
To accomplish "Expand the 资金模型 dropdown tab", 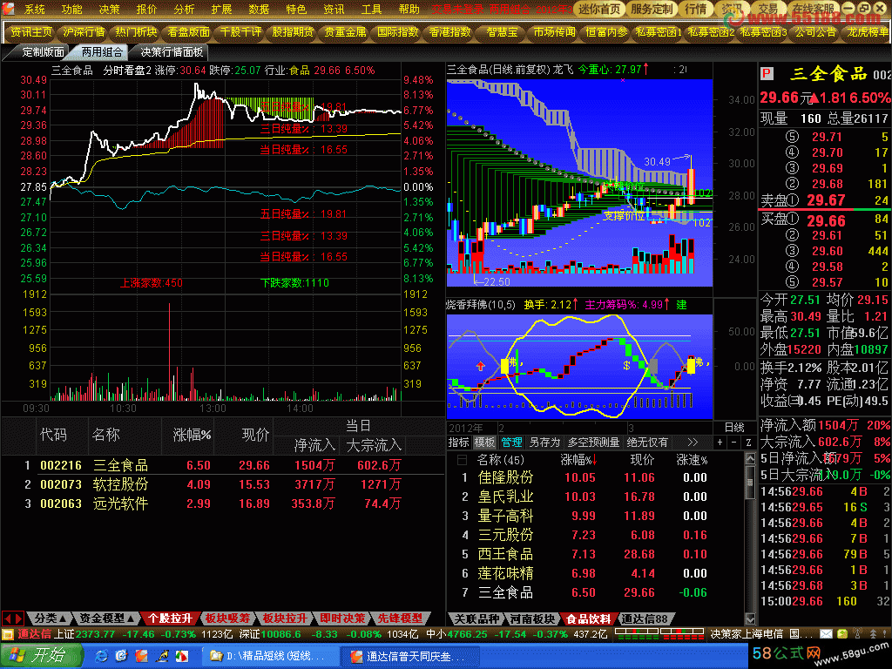I will coord(107,618).
